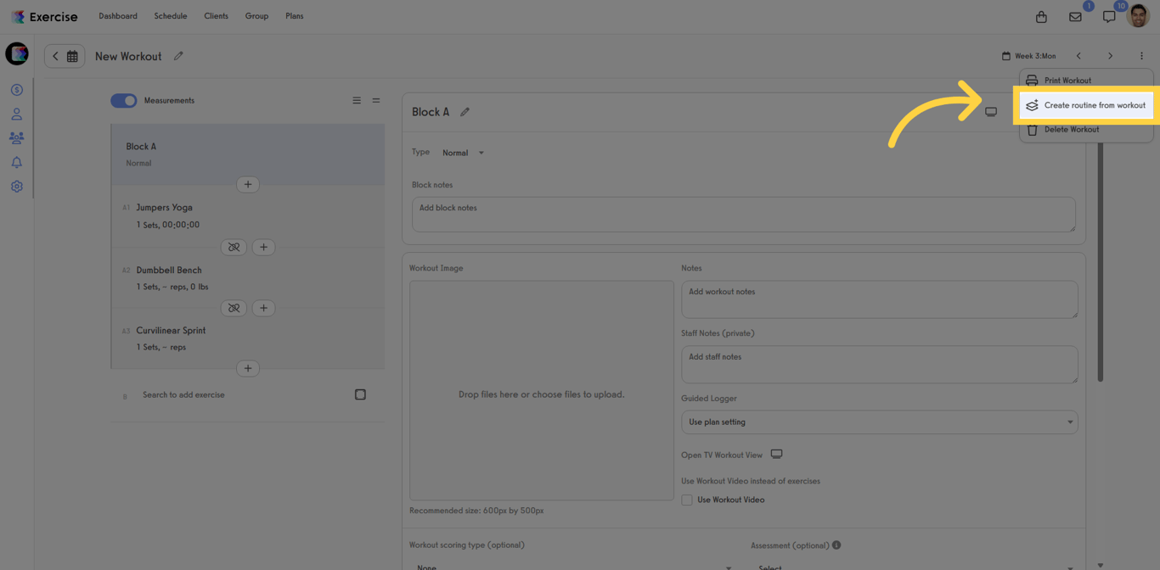Click the Open TV Workout View screen icon

click(x=776, y=454)
